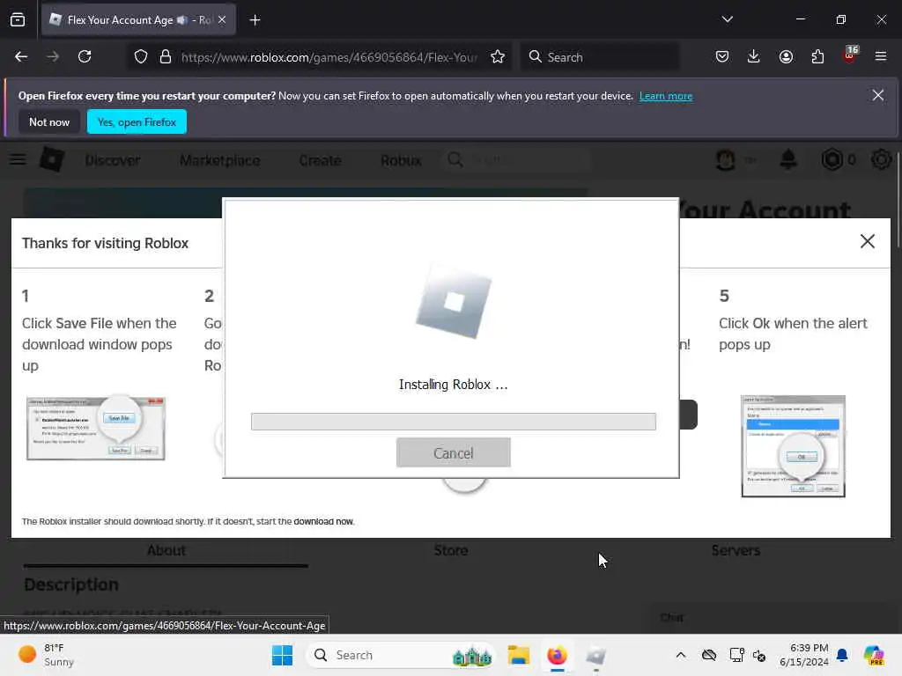The height and width of the screenshot is (676, 902).
Task: Open the extensions puzzle icon
Action: (817, 57)
